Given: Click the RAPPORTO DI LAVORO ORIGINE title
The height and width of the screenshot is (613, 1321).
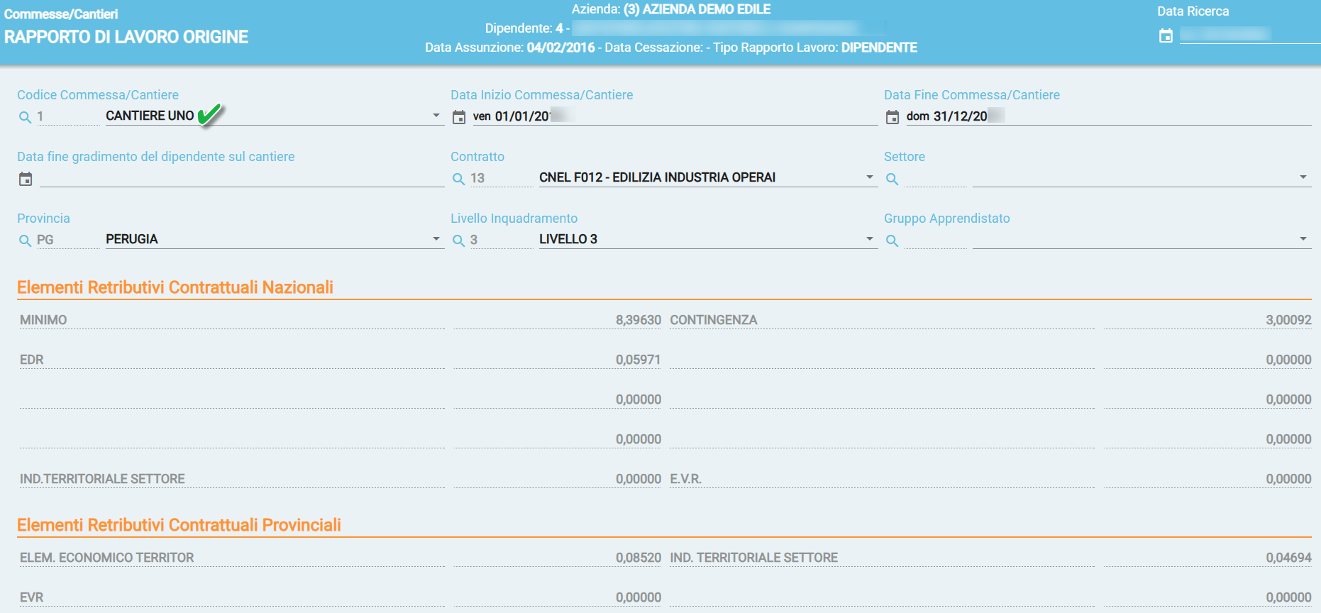Looking at the screenshot, I should pyautogui.click(x=126, y=37).
